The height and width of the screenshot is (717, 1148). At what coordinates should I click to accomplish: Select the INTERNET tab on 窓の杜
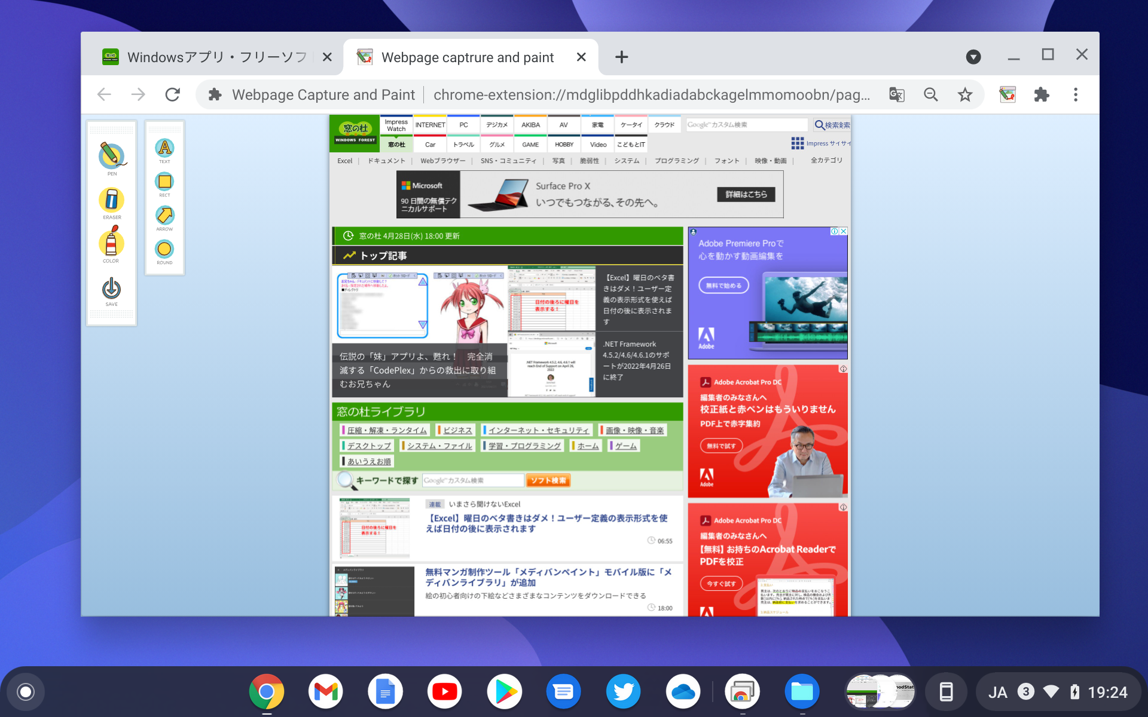point(430,124)
